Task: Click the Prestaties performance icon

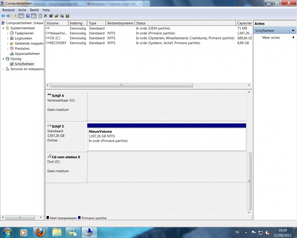Action: click(x=12, y=48)
